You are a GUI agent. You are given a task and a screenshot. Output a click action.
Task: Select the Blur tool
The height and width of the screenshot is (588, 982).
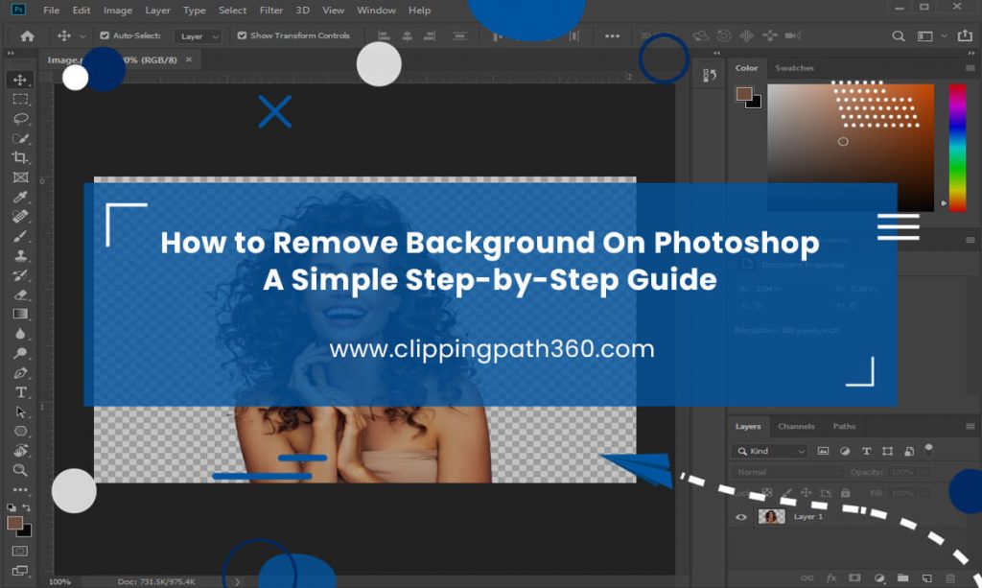pyautogui.click(x=20, y=334)
